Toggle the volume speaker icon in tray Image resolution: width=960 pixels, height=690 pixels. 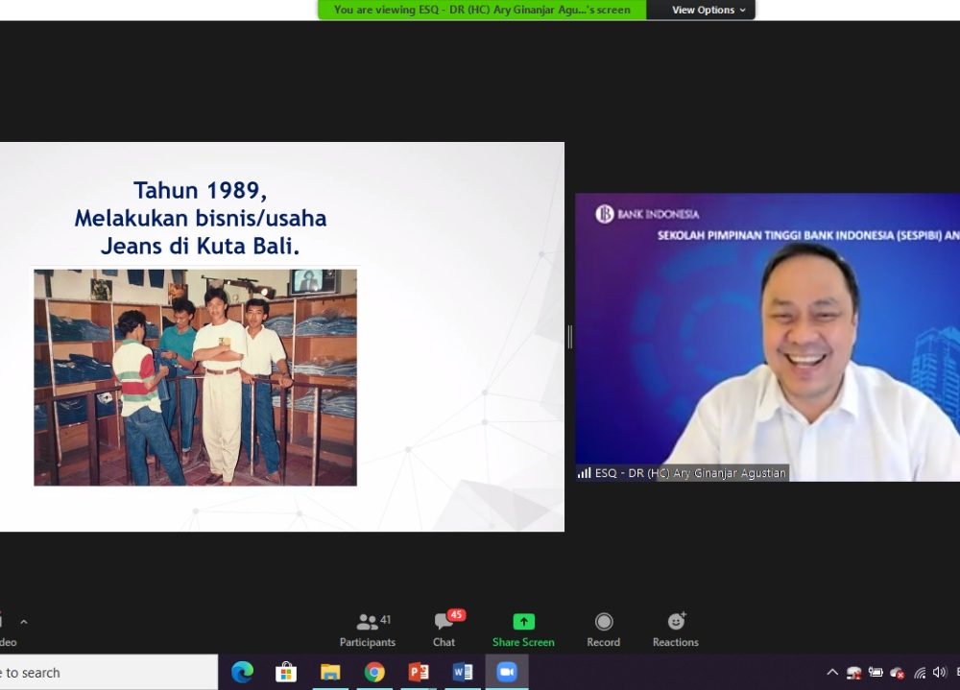pyautogui.click(x=939, y=673)
